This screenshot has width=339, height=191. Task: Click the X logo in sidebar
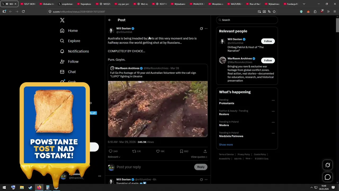coord(62,20)
